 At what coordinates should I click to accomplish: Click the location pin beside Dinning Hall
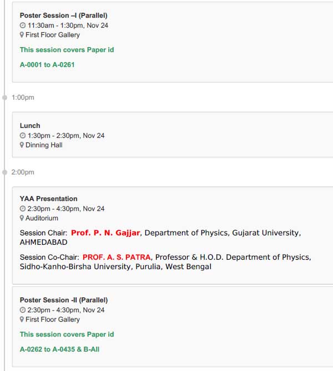[22, 145]
